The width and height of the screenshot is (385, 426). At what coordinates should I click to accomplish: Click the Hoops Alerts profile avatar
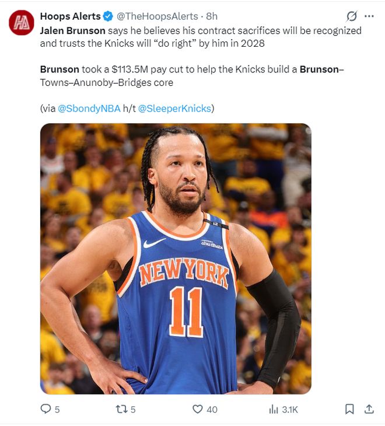[x=22, y=23]
